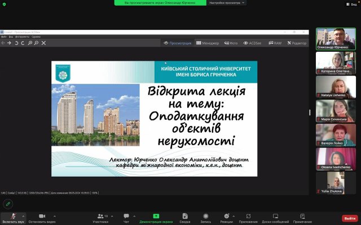Image resolution: width=361 pixels, height=225 pixels.
Task: Open the Приложения apps icon
Action: coord(248,217)
